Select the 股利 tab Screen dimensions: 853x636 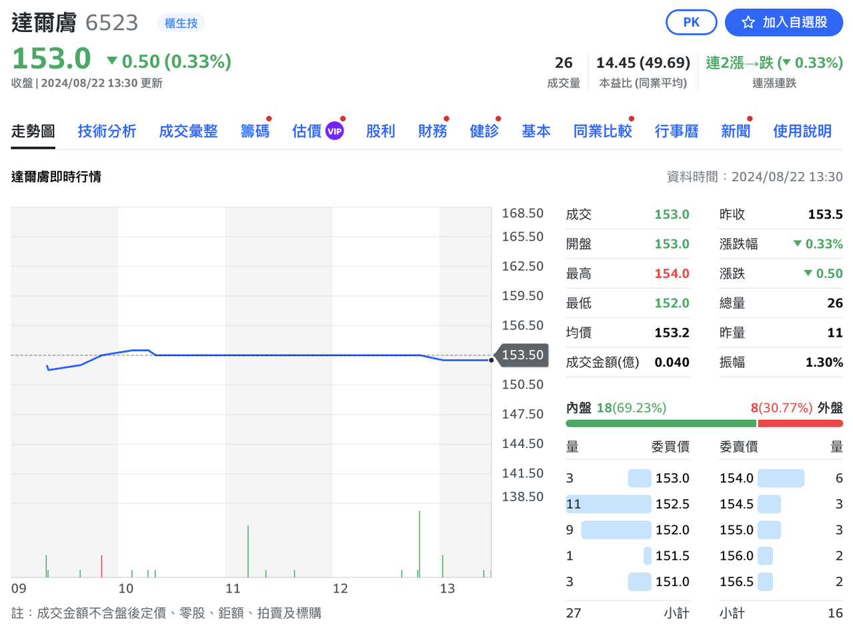[x=380, y=131]
